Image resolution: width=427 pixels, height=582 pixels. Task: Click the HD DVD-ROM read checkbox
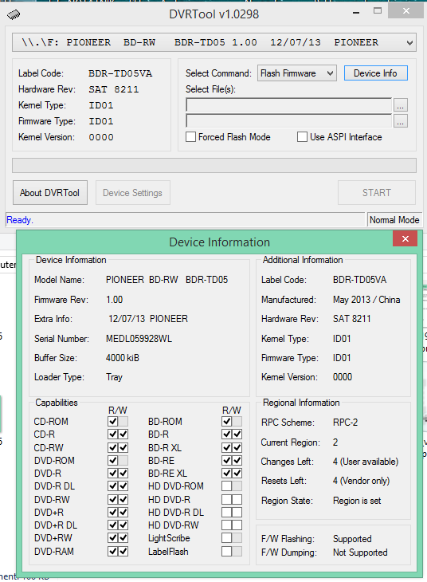pyautogui.click(x=227, y=486)
